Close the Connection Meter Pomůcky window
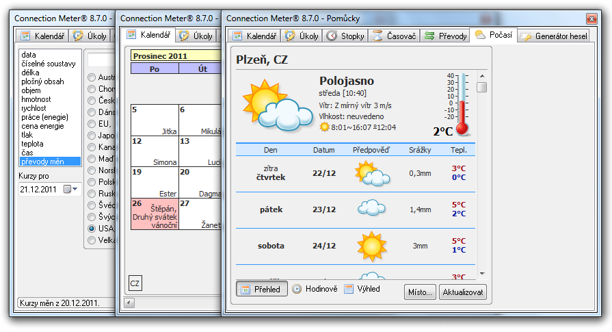This screenshot has width=612, height=332. click(591, 18)
